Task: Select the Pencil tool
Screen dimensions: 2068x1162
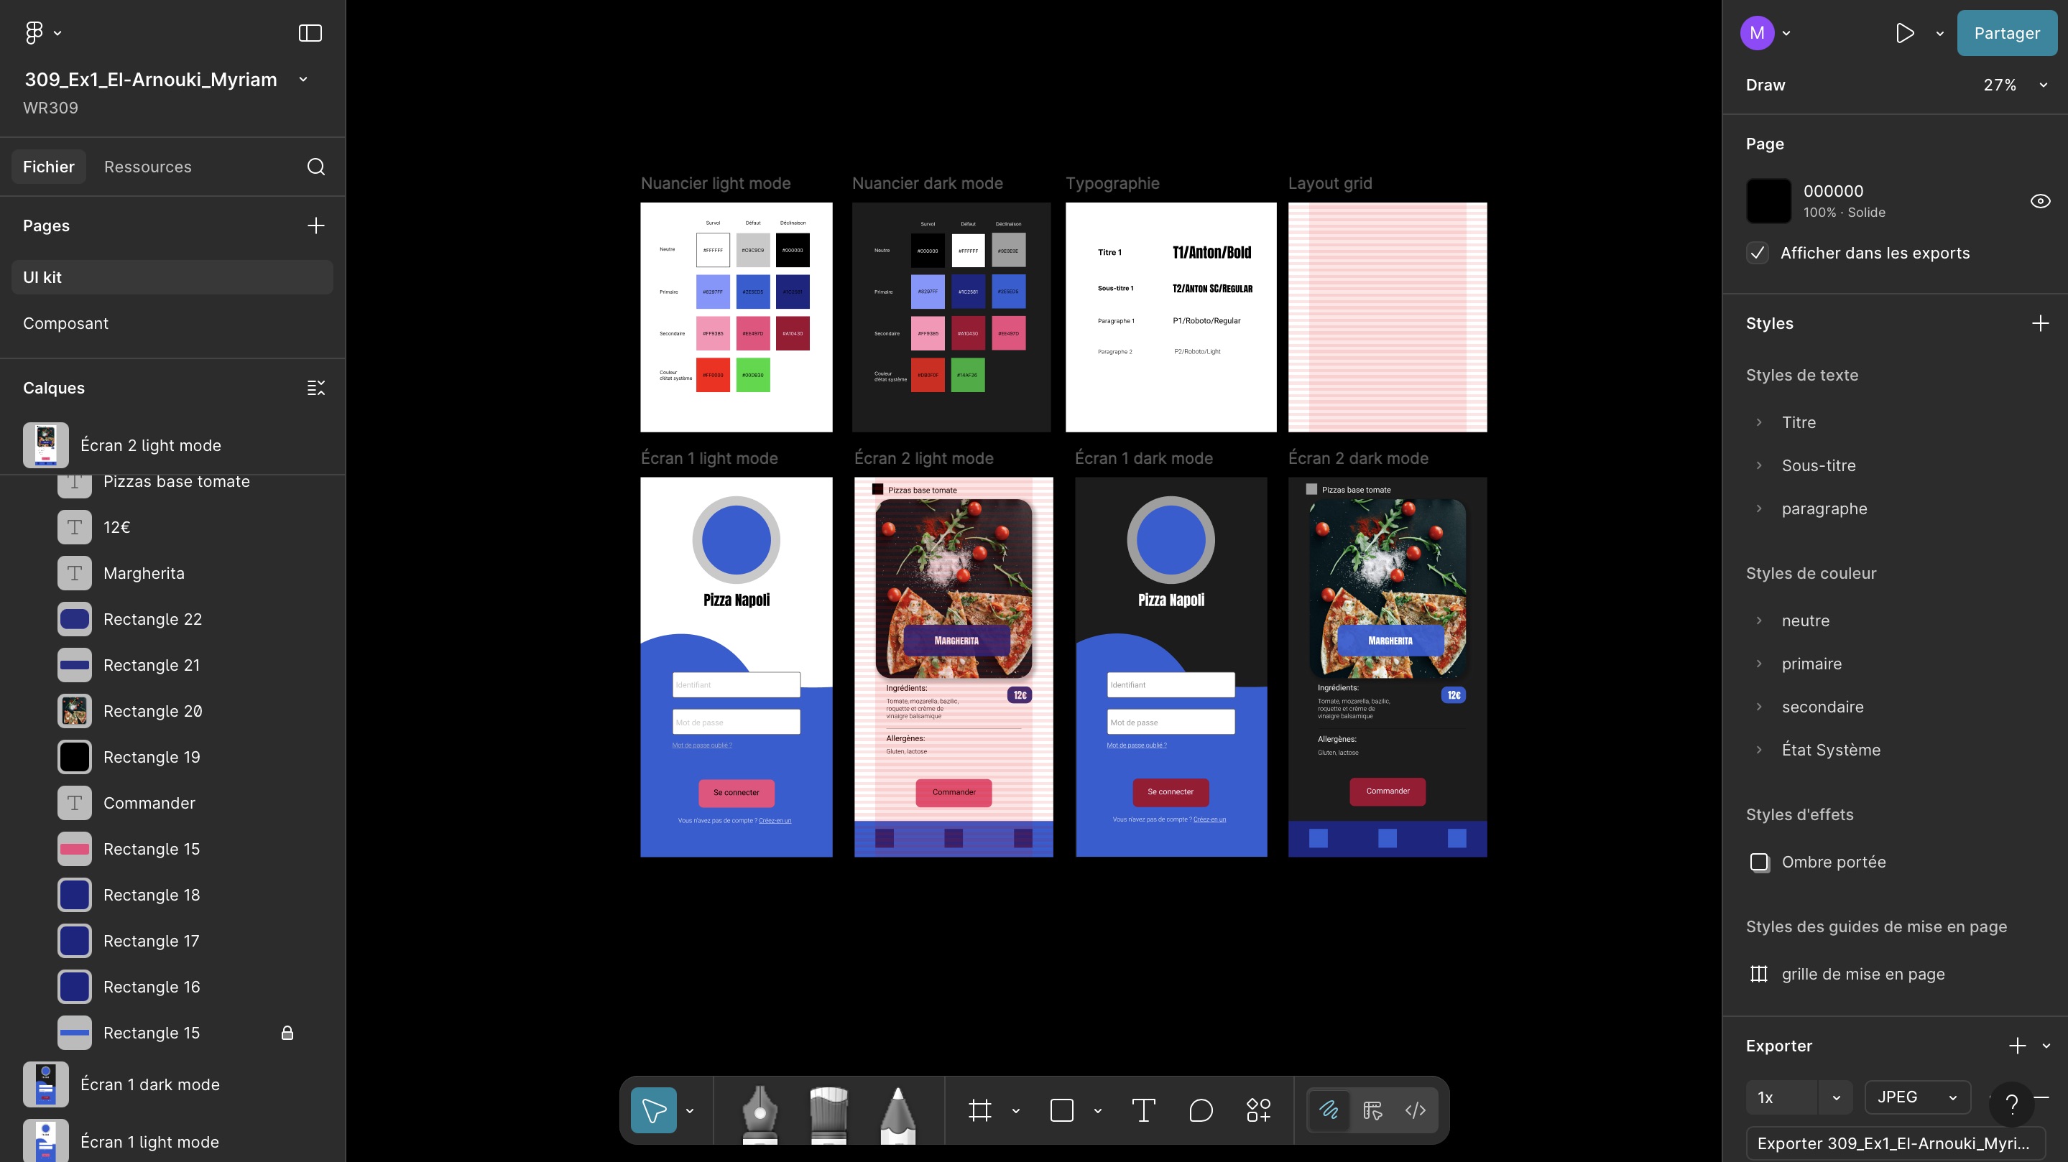Action: (897, 1110)
